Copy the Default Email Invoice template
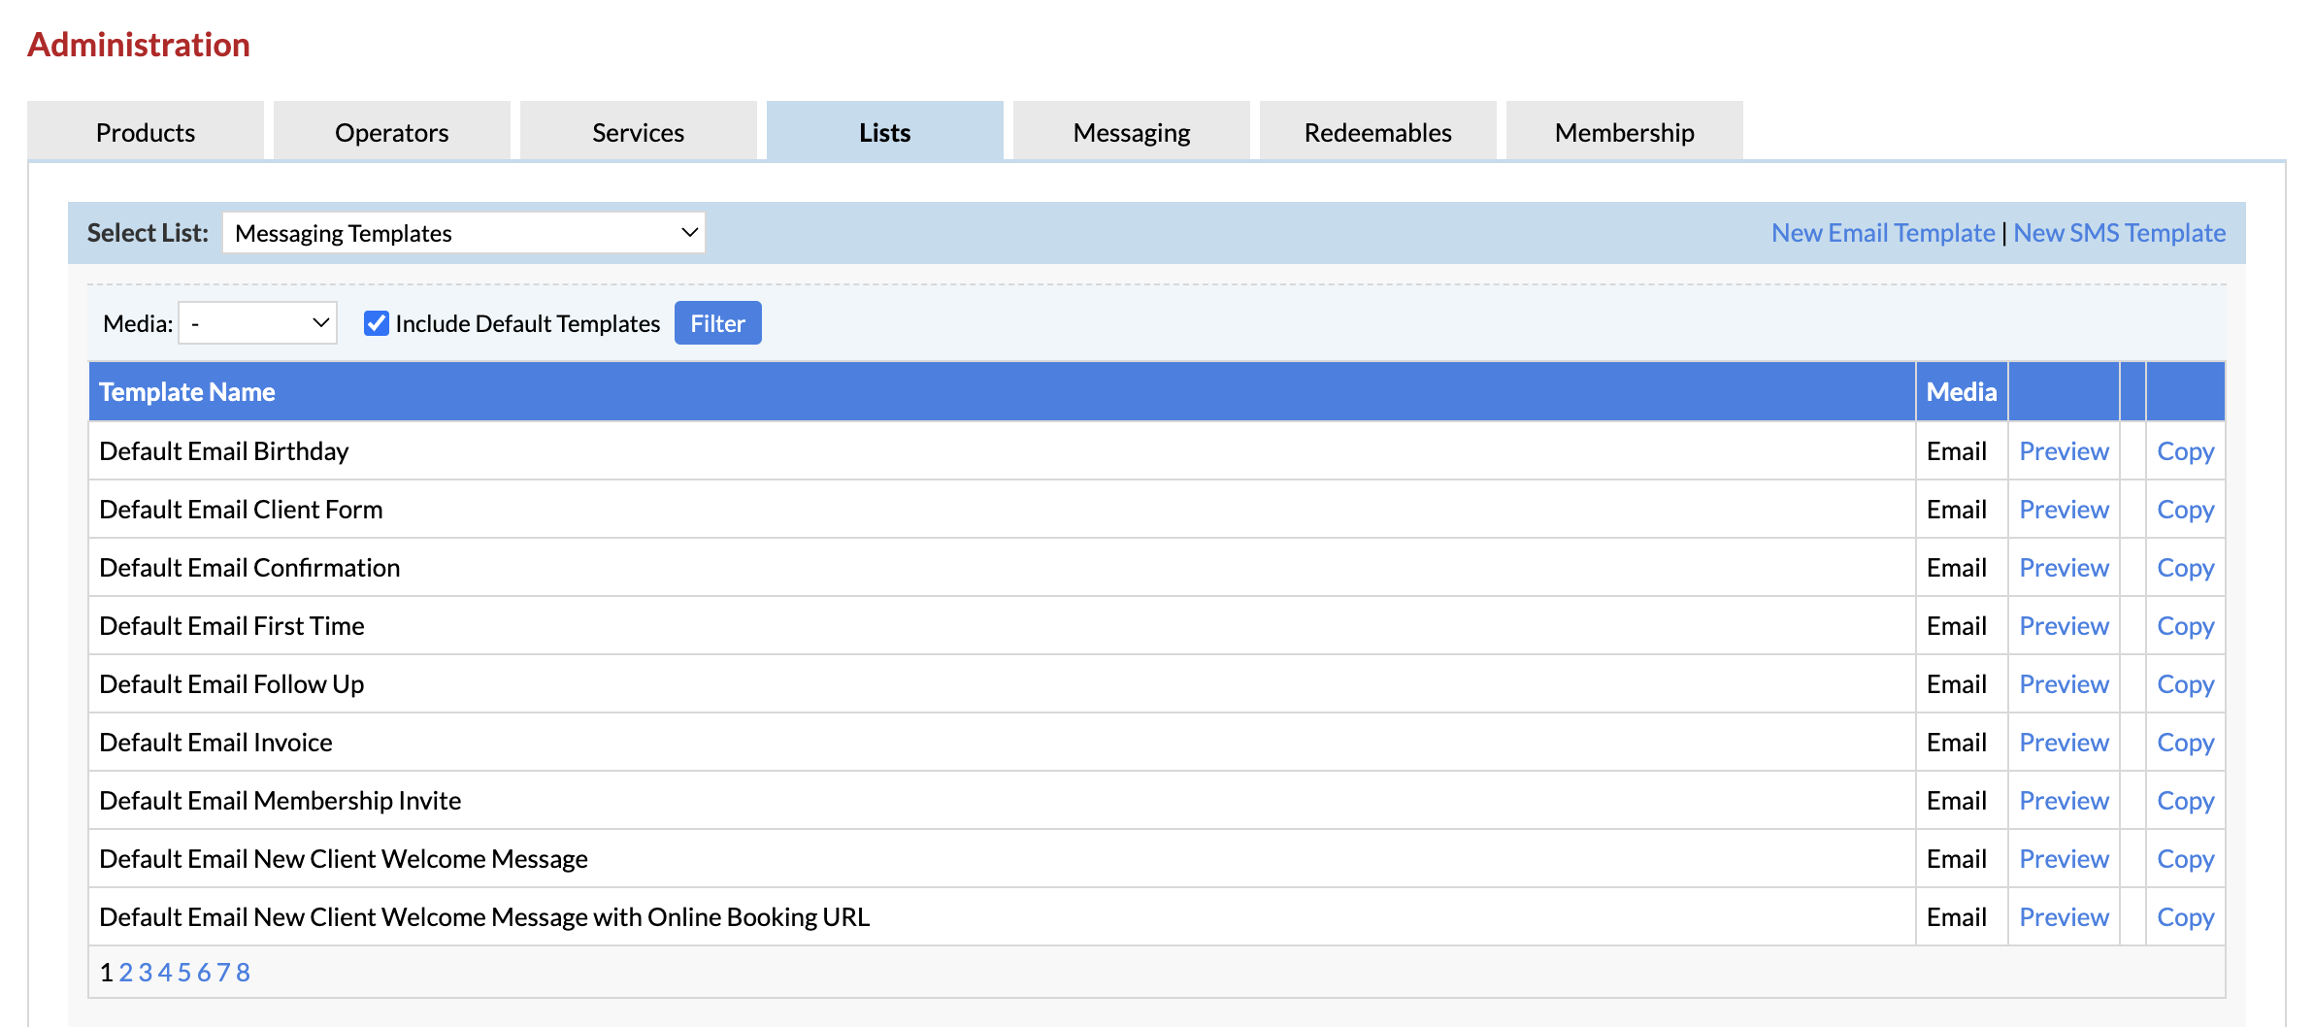Image resolution: width=2314 pixels, height=1027 pixels. (x=2185, y=743)
